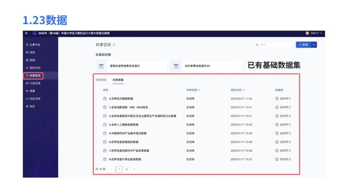Open the hamburger menu in top bar
This screenshot has width=348, height=195.
[x=26, y=33]
